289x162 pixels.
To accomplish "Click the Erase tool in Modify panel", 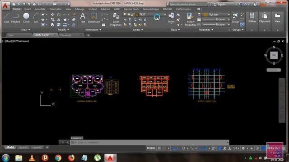I will pyautogui.click(x=74, y=15).
